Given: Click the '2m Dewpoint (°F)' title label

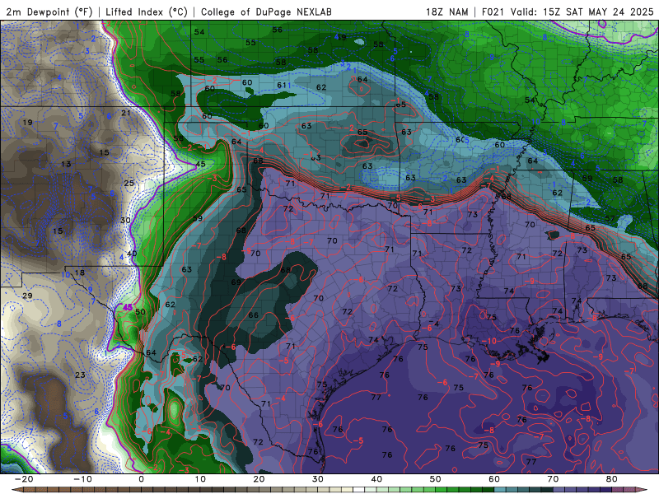Looking at the screenshot, I should click(49, 12).
